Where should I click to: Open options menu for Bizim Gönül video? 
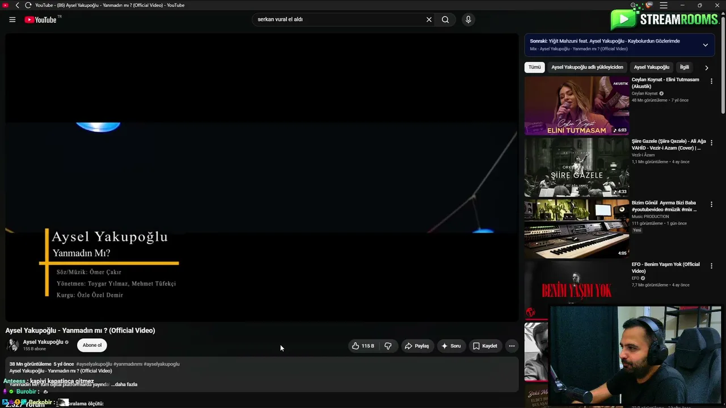(x=711, y=204)
